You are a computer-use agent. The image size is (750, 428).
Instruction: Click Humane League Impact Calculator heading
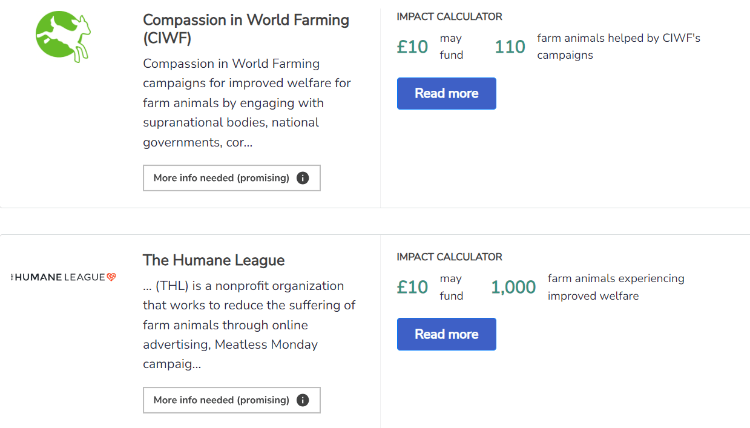(449, 257)
